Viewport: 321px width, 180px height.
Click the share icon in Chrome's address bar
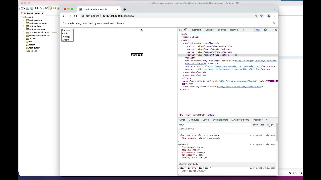coord(256,16)
